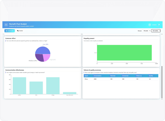Select the Olivia row in summary table
Viewport: 165px width, 121px height.
click(121, 79)
